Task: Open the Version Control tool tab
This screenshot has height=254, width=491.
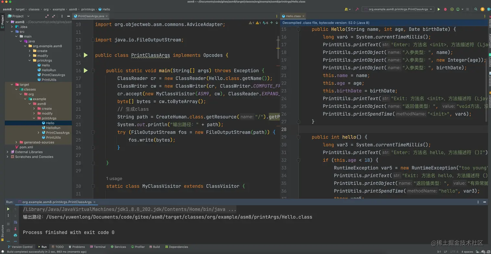Action: [20, 247]
